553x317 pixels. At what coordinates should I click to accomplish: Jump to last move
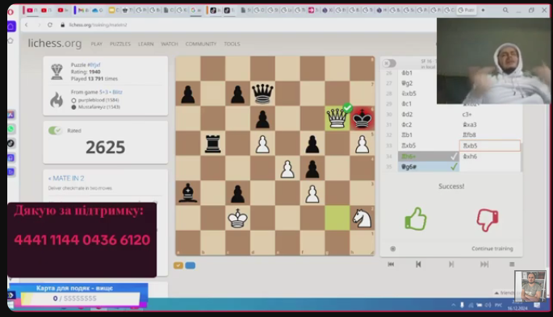[x=484, y=265]
